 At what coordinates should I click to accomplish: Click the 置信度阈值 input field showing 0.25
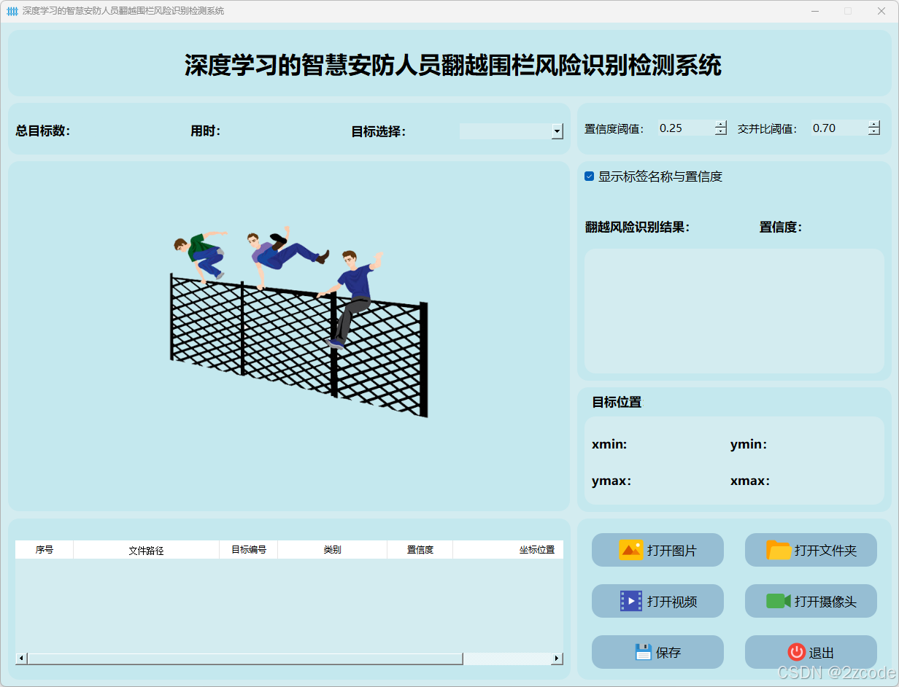pyautogui.click(x=686, y=128)
